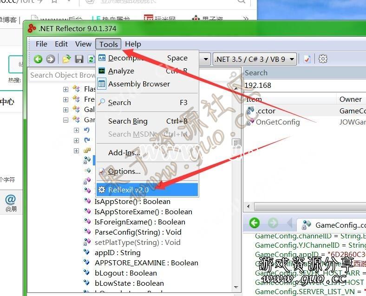Open the gear settings icon in toolbar
This screenshot has width=366, height=296.
tap(323, 59)
